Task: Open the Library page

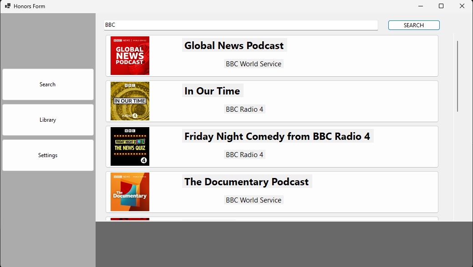Action: click(48, 120)
